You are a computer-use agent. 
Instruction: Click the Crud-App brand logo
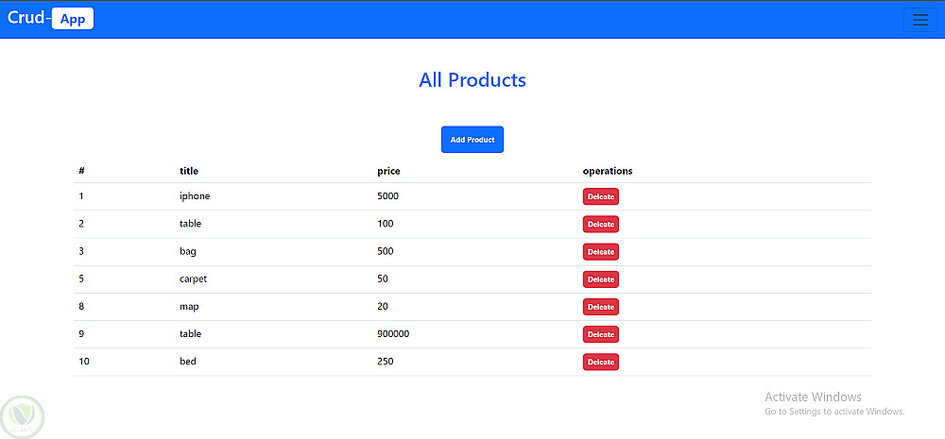click(x=50, y=19)
